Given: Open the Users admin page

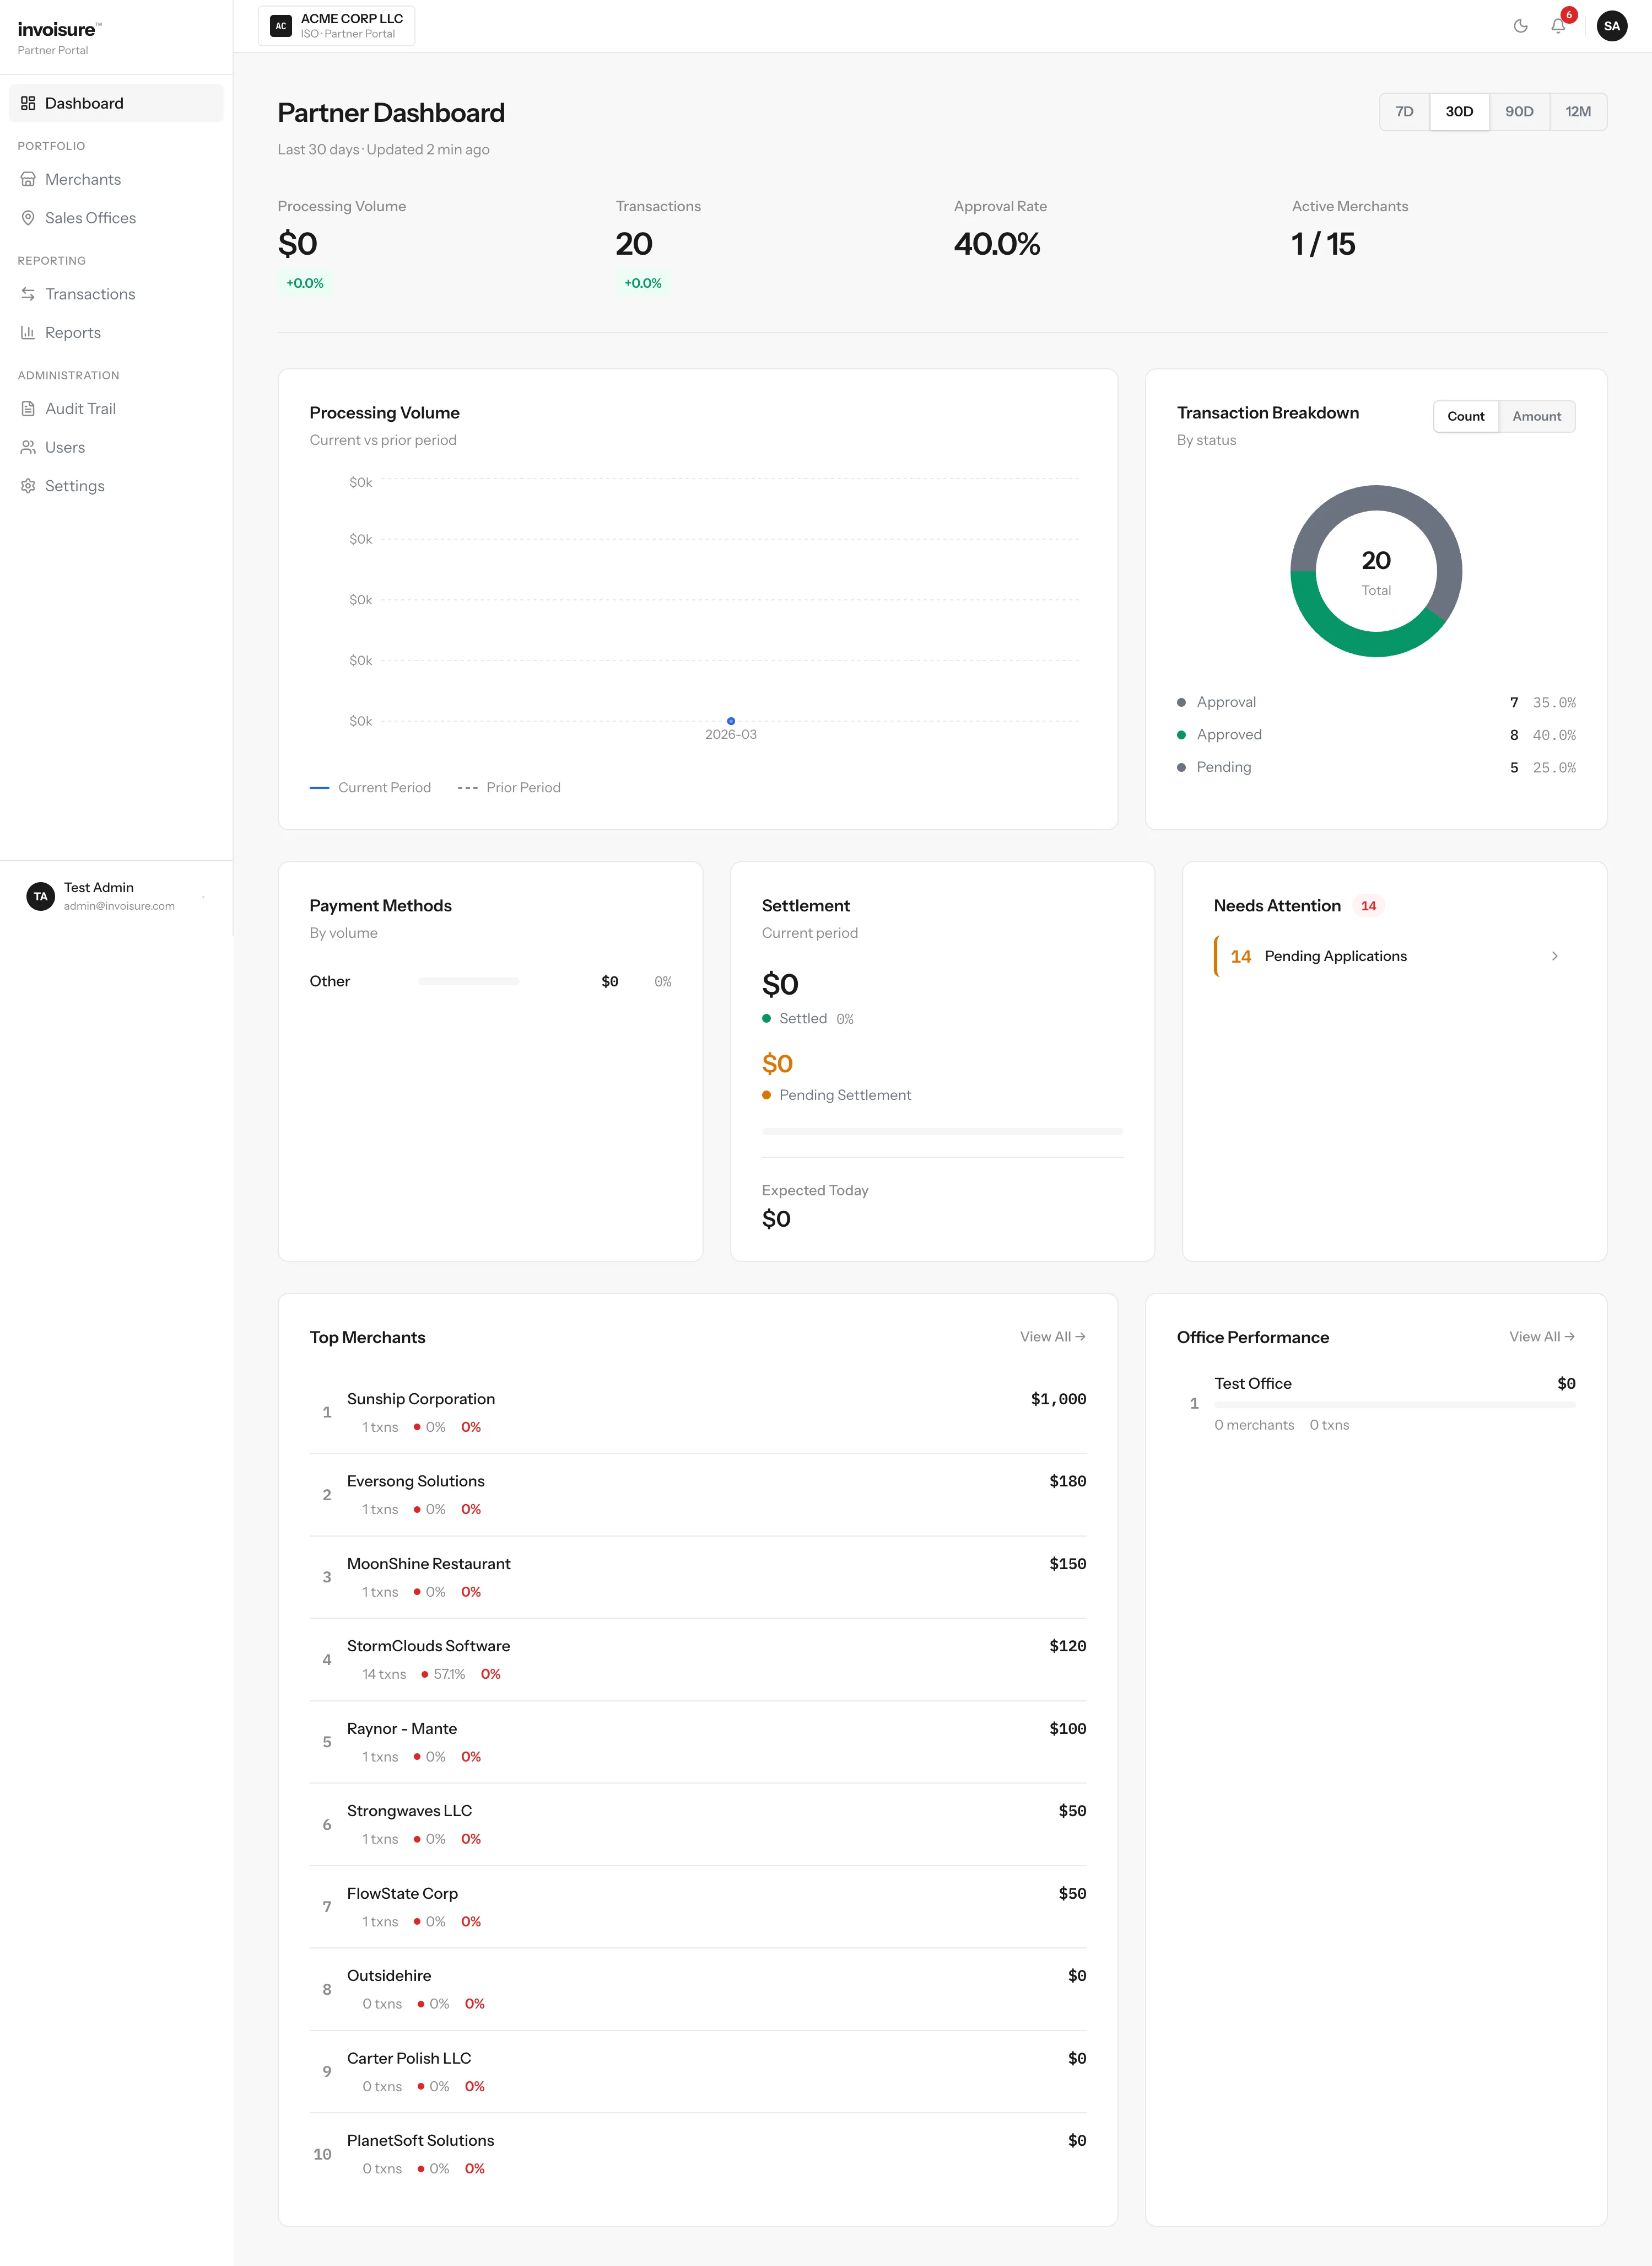Looking at the screenshot, I should [65, 447].
